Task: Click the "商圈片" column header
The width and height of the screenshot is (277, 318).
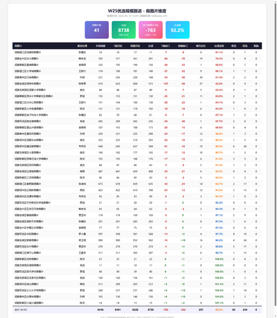Action: [18, 46]
